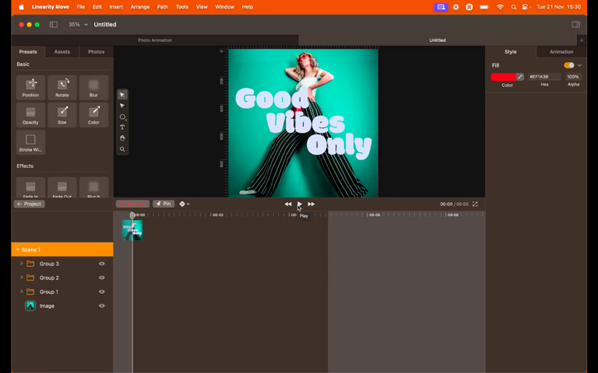Expand the Group 3 folder
Screen dimensions: 598x373
coord(21,263)
